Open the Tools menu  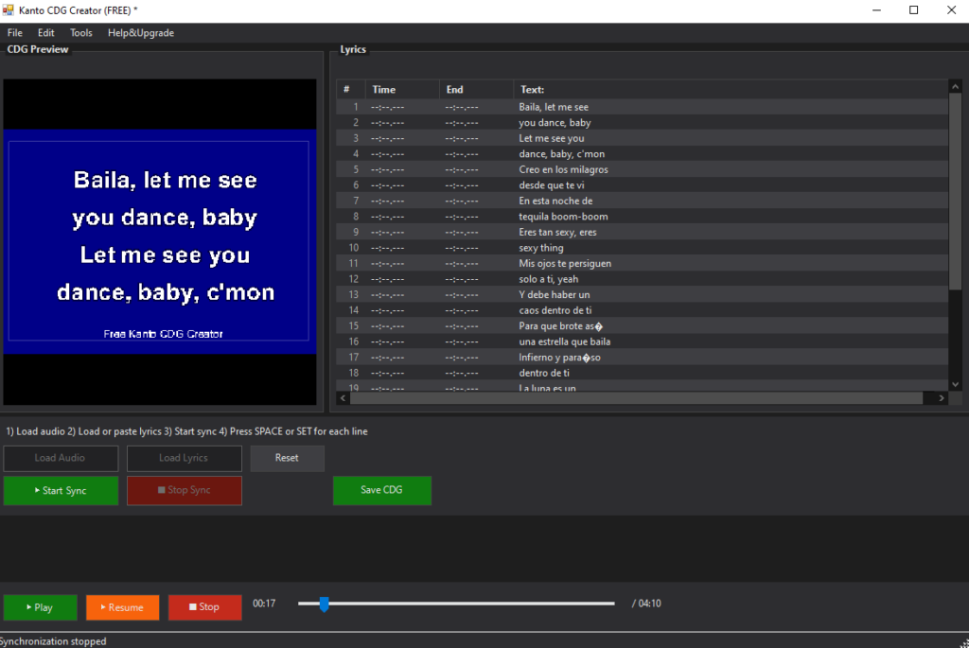pos(81,33)
